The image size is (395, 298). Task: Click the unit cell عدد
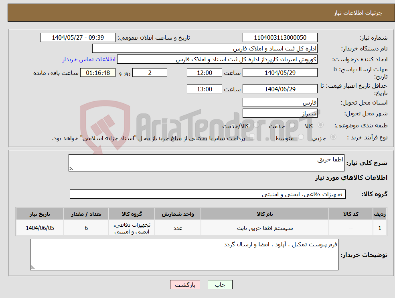point(178,228)
